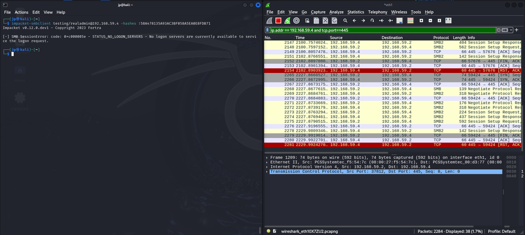The height and width of the screenshot is (235, 525).
Task: Sort packets by the Time column header
Action: [311, 38]
